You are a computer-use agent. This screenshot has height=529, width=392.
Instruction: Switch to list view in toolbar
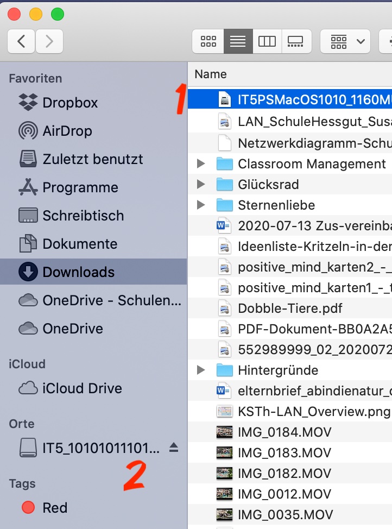(x=238, y=41)
